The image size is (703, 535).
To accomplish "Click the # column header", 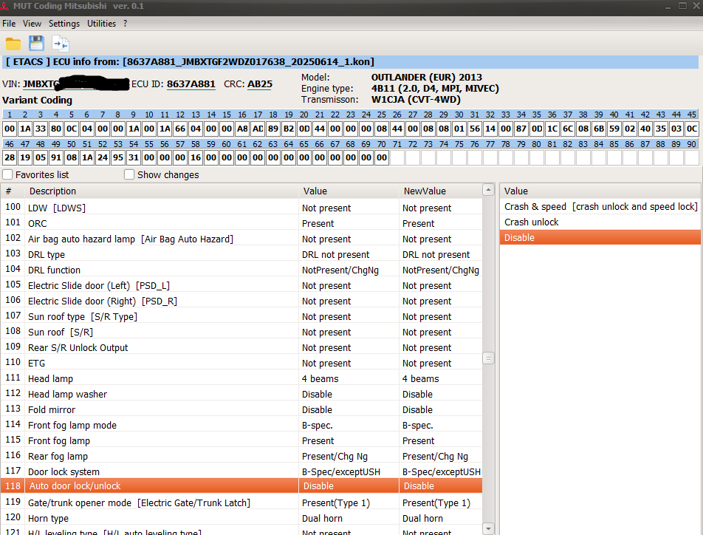I will pos(13,191).
